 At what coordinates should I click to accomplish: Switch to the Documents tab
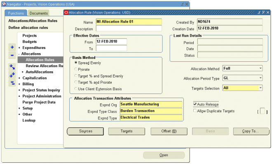[x=38, y=13]
